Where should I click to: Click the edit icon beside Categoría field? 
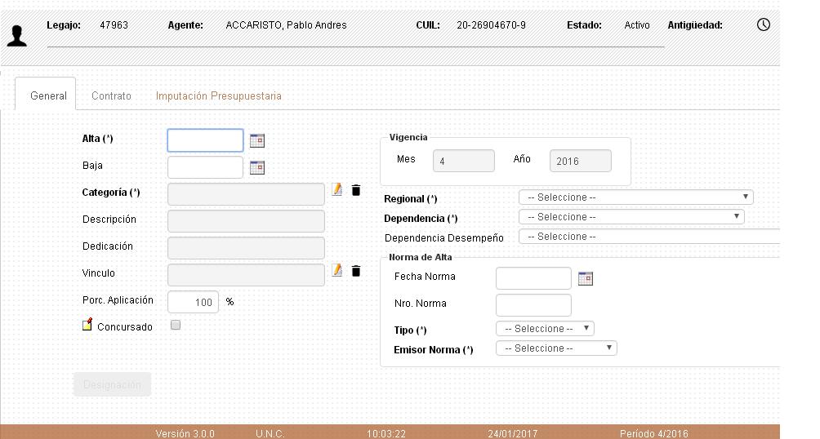pyautogui.click(x=337, y=190)
